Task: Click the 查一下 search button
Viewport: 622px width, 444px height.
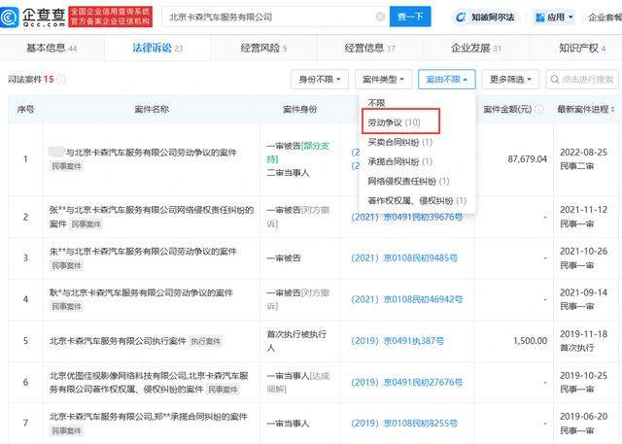Action: point(410,17)
